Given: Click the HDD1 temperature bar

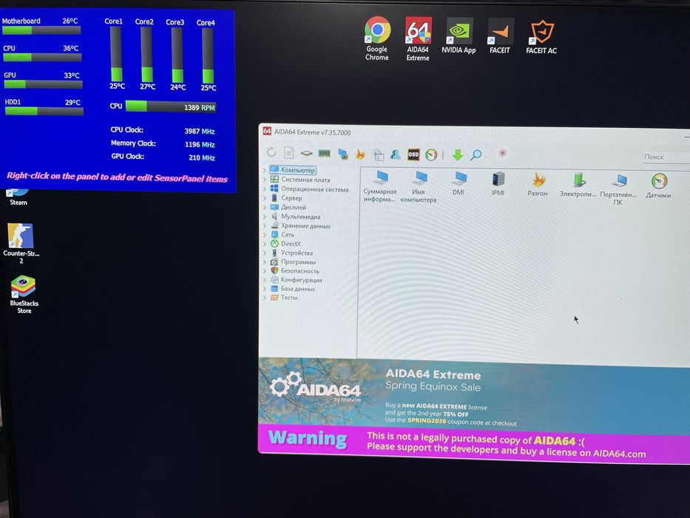Looking at the screenshot, I should coord(44,111).
